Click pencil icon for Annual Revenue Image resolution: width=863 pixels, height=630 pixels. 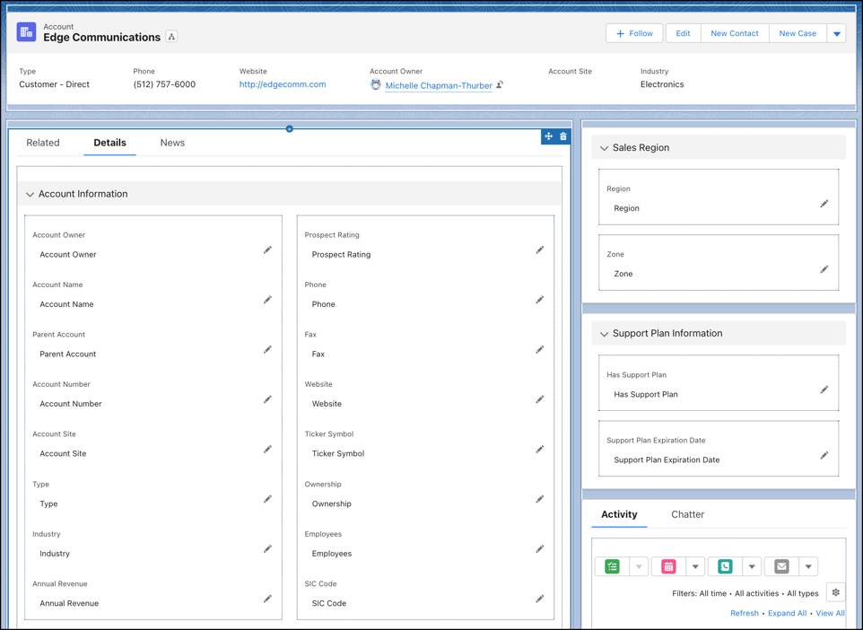tap(267, 599)
